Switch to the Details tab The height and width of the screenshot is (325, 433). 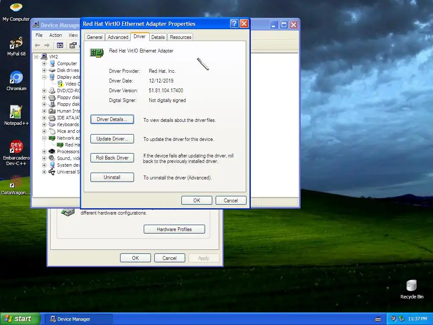(158, 37)
